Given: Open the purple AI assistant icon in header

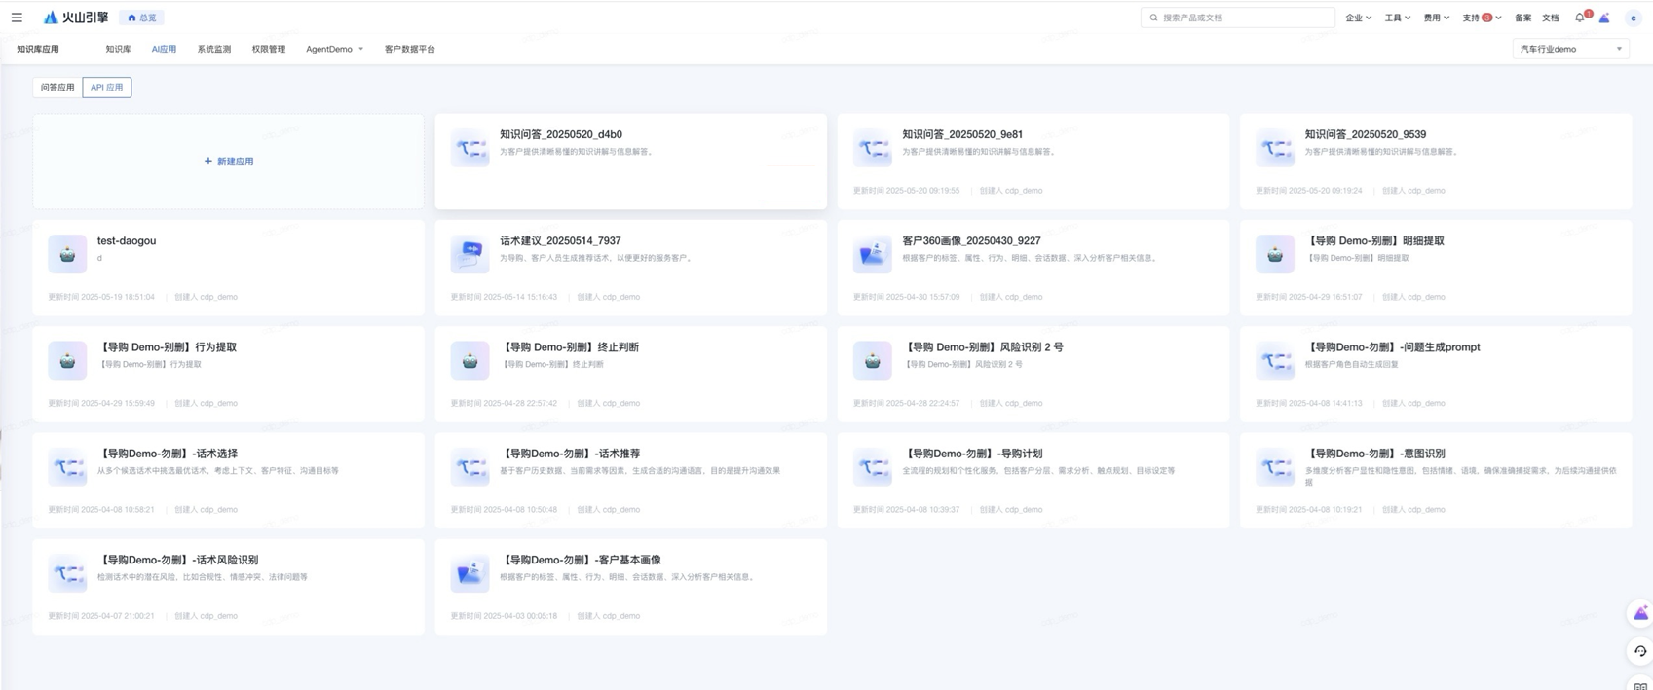Looking at the screenshot, I should coord(1604,18).
